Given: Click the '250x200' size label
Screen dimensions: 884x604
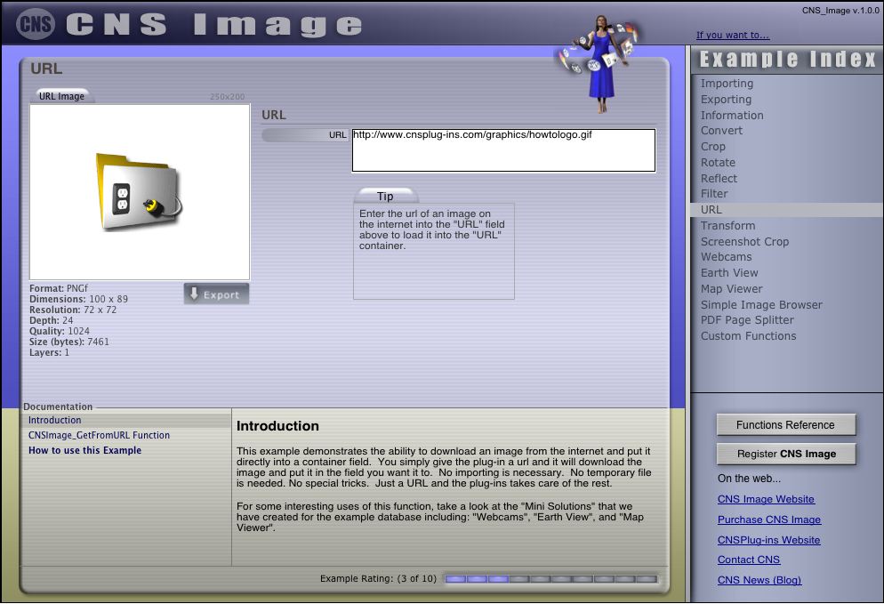Looking at the screenshot, I should click(227, 96).
